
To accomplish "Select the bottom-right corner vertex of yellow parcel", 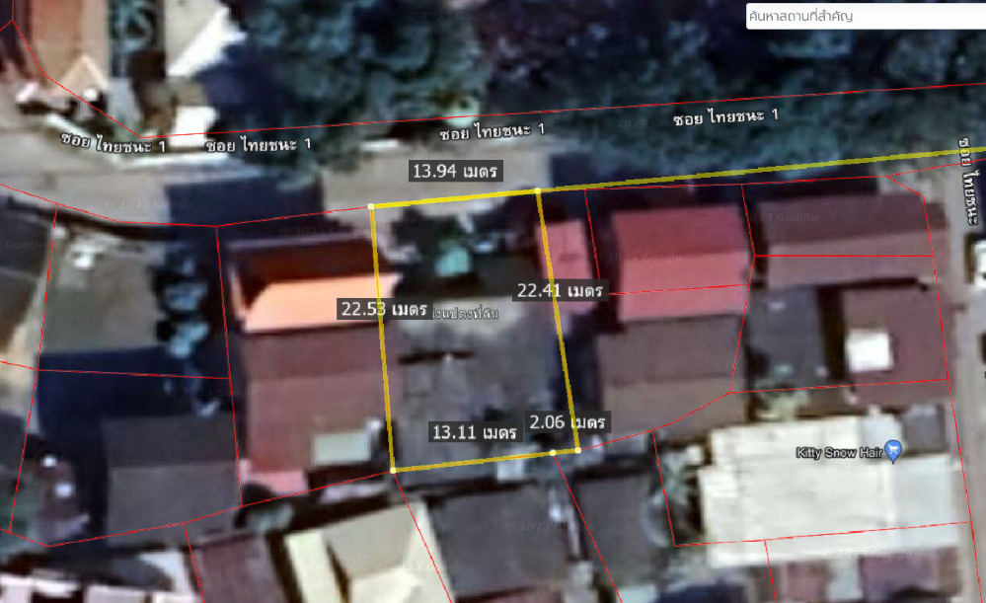I will pos(577,450).
